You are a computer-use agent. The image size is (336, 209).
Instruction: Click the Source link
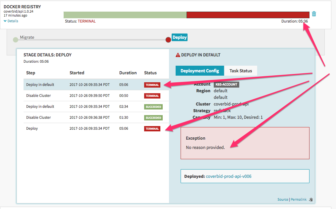283,199
